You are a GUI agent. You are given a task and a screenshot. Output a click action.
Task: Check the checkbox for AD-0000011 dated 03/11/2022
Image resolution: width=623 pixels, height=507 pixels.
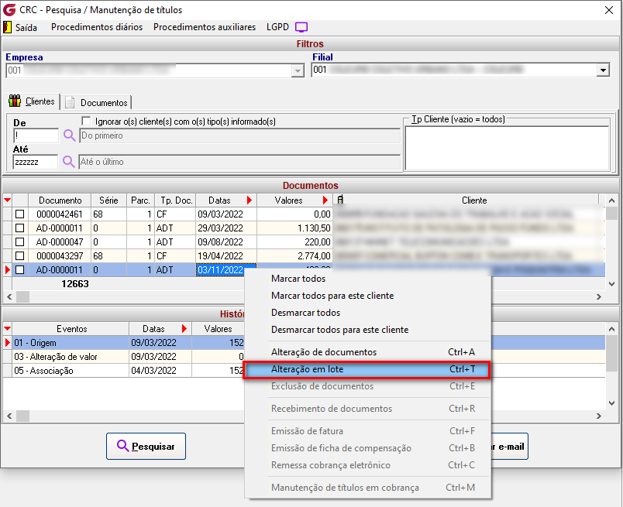19,270
